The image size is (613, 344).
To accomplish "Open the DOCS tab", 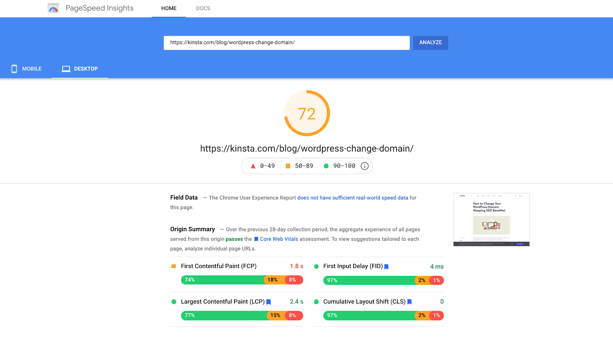I will (x=203, y=8).
